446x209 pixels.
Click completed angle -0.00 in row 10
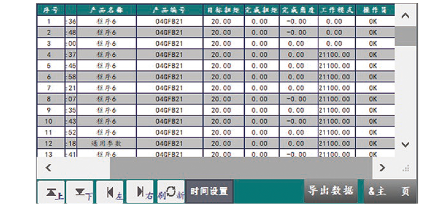pyautogui.click(x=299, y=121)
